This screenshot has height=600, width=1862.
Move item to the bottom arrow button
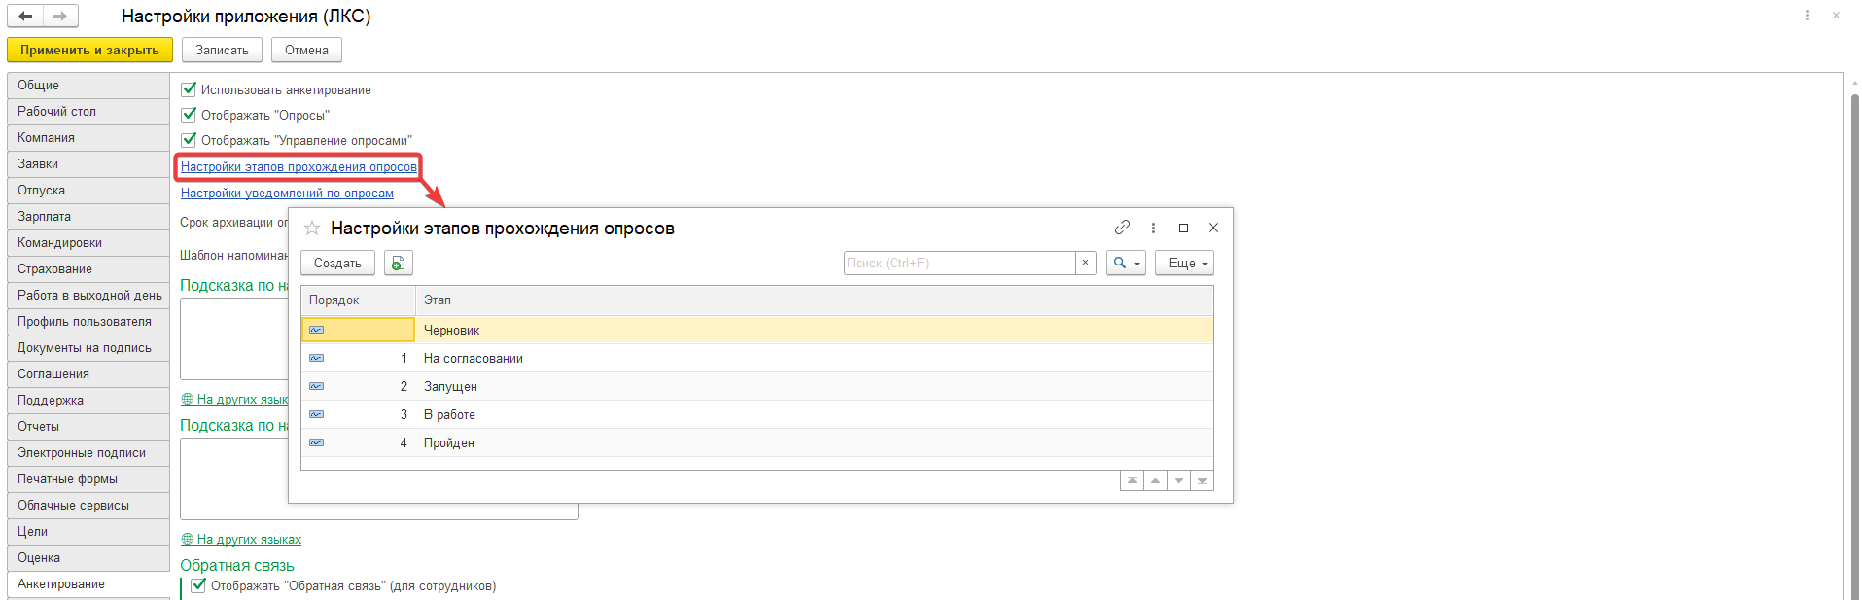click(x=1202, y=480)
